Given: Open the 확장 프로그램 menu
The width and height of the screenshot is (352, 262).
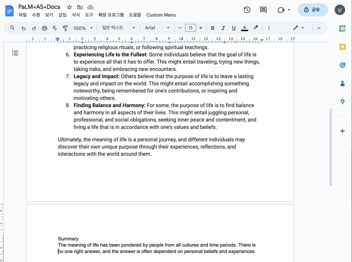Looking at the screenshot, I should coord(111,15).
